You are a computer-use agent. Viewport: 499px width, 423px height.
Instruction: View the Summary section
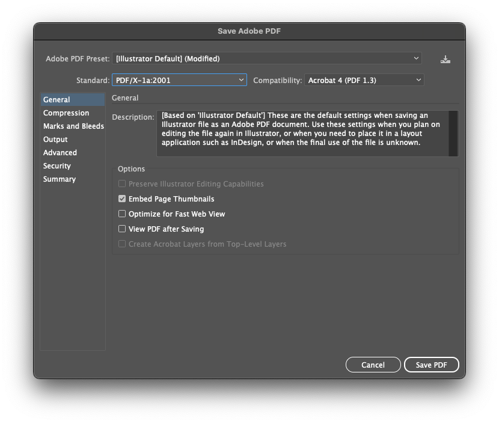point(60,179)
